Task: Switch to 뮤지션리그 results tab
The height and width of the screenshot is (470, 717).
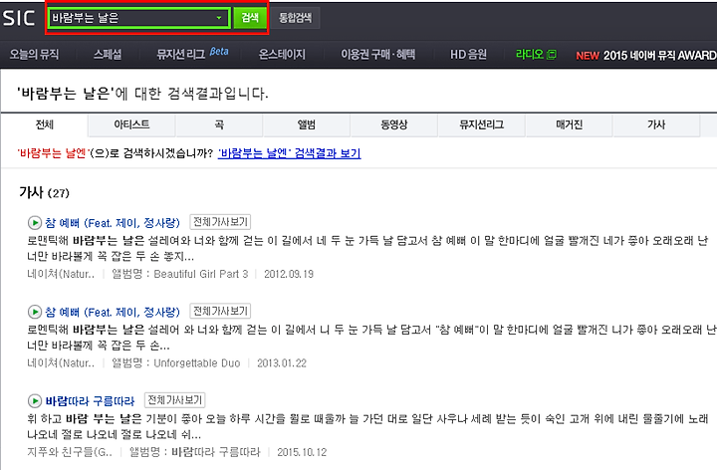Action: point(482,124)
